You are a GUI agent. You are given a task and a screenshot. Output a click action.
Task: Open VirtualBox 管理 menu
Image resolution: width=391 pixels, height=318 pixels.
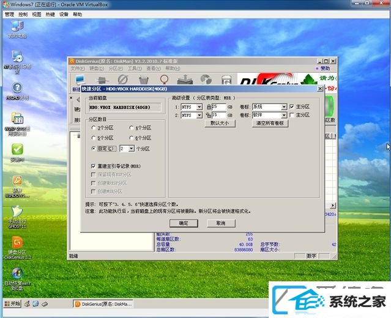click(x=9, y=14)
